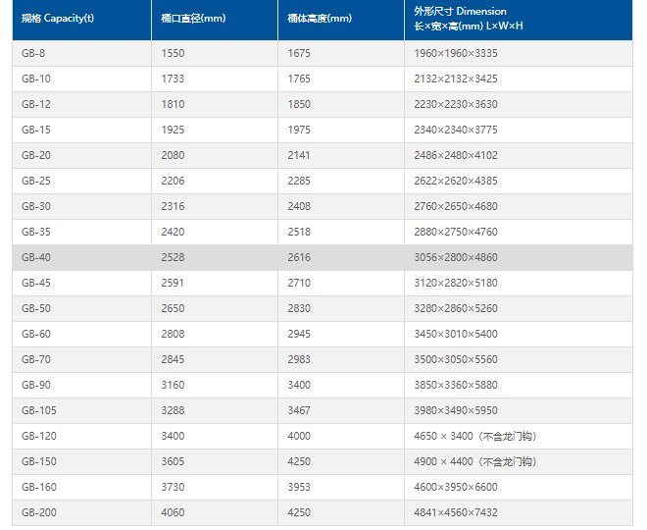The width and height of the screenshot is (647, 530).
Task: Select the GB-12 cell
Action: pyautogui.click(x=81, y=104)
